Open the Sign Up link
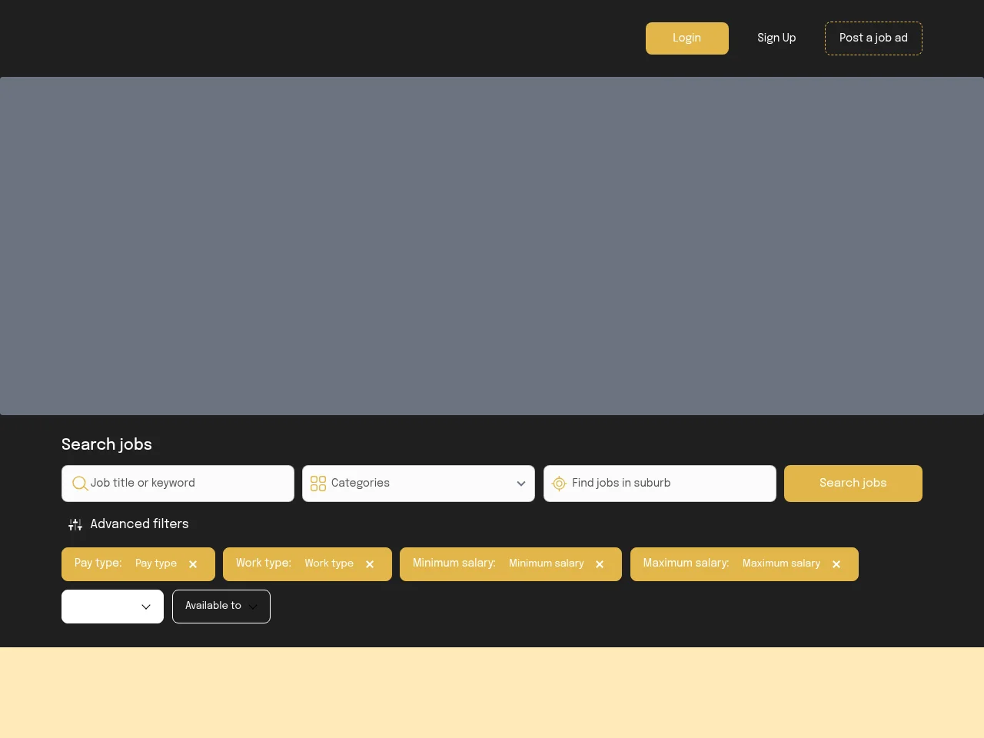Screen dimensions: 984x738 [776, 38]
